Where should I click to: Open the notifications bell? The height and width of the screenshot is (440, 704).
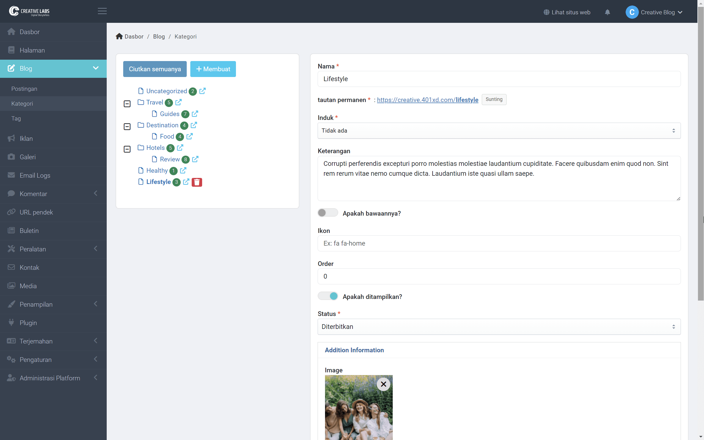coord(607,12)
